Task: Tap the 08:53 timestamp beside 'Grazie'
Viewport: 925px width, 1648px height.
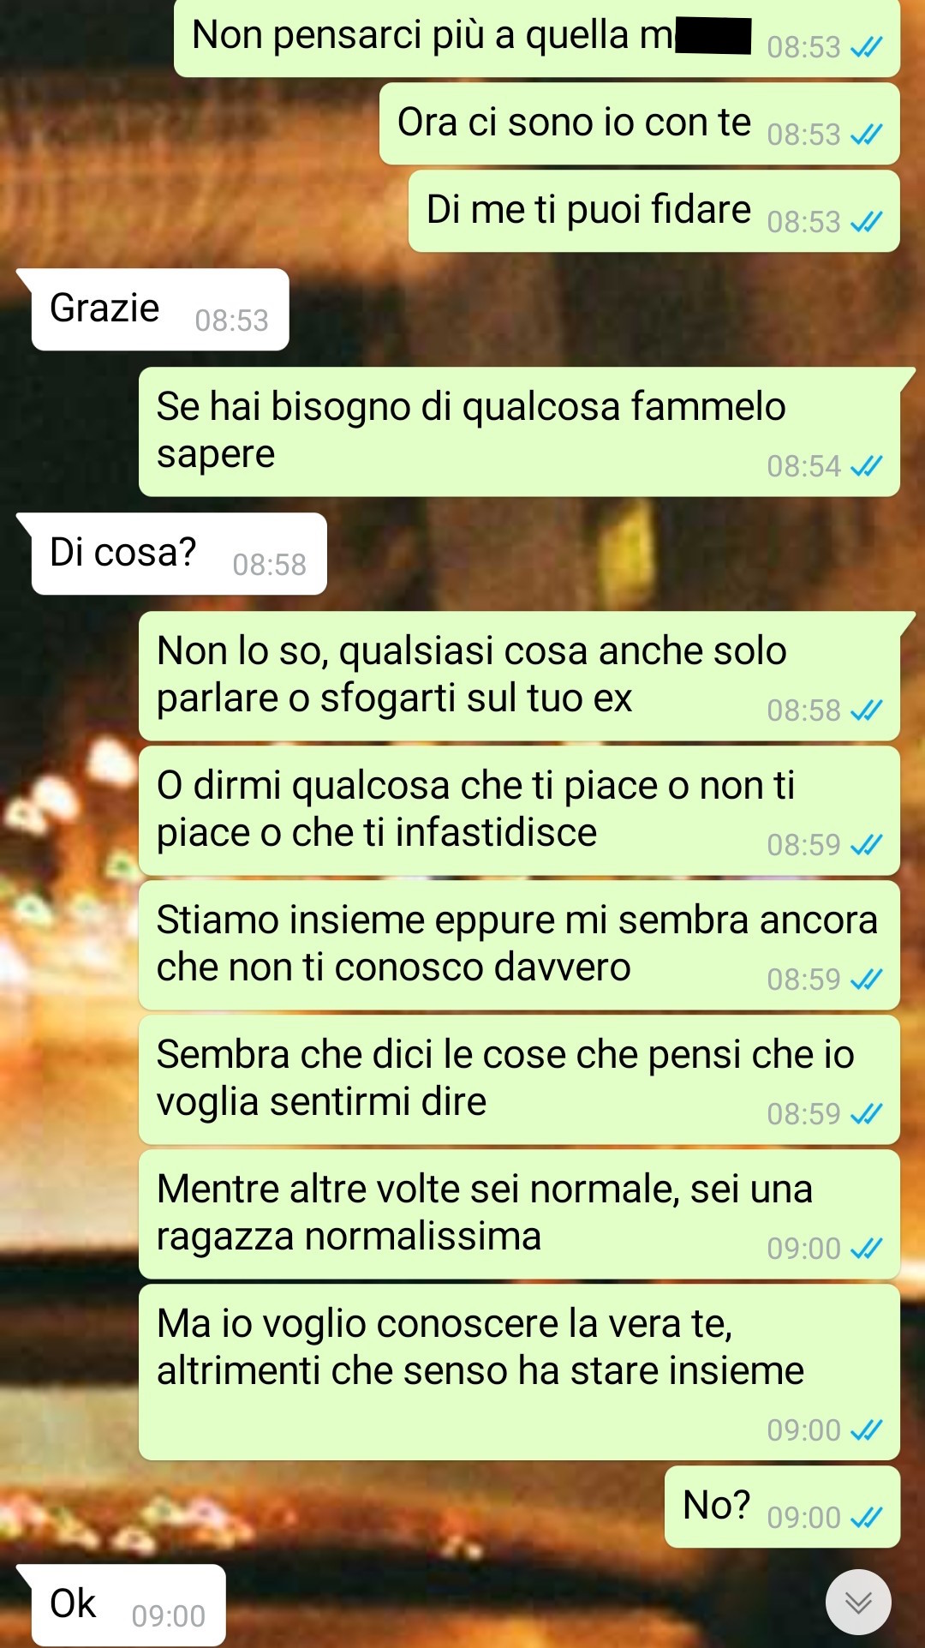Action: click(231, 321)
